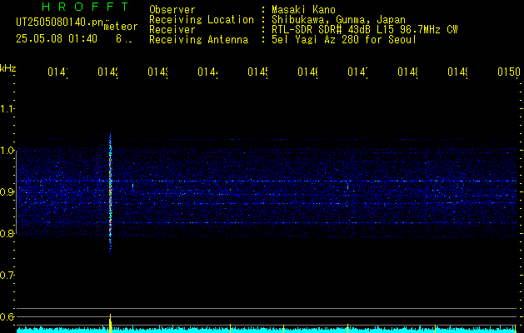524x333 pixels.
Task: Click the 1.1 kHz axis label
Action: [x=7, y=108]
